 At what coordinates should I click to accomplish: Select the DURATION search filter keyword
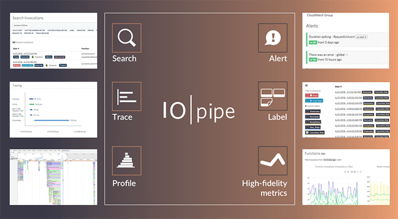click(81, 31)
